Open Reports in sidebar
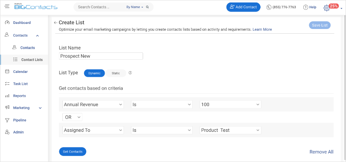Image resolution: width=346 pixels, height=162 pixels. (x=19, y=96)
